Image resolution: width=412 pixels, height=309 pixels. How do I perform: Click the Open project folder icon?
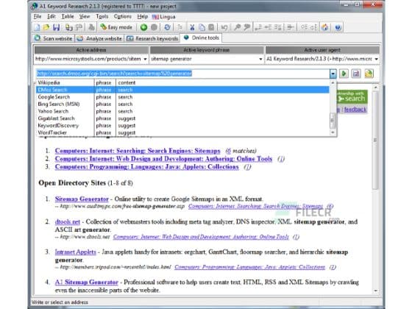point(46,27)
